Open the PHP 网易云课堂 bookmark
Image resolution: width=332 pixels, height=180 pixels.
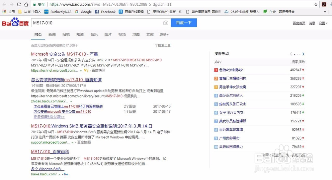(x=279, y=12)
